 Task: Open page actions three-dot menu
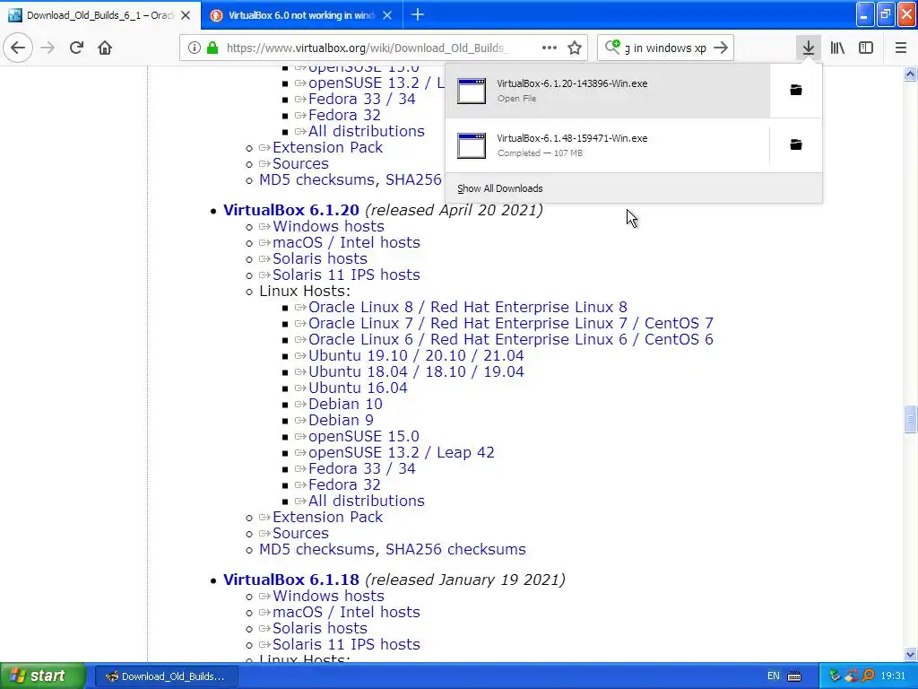[x=550, y=48]
